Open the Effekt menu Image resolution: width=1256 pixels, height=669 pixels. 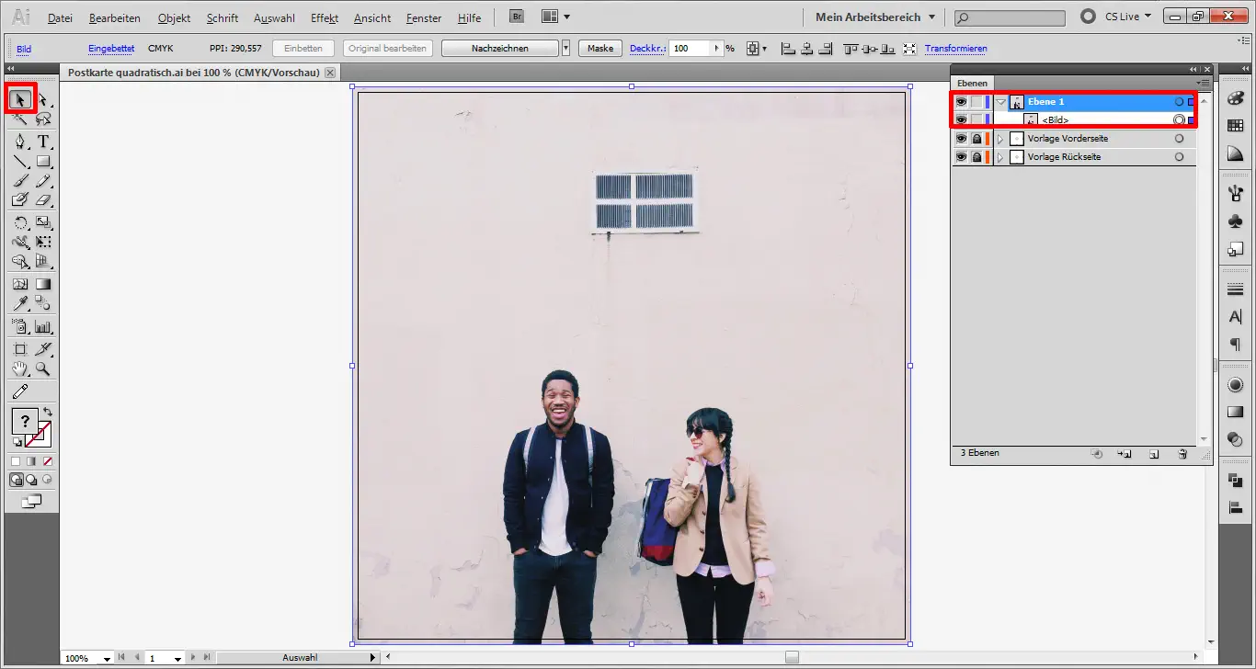(x=325, y=18)
